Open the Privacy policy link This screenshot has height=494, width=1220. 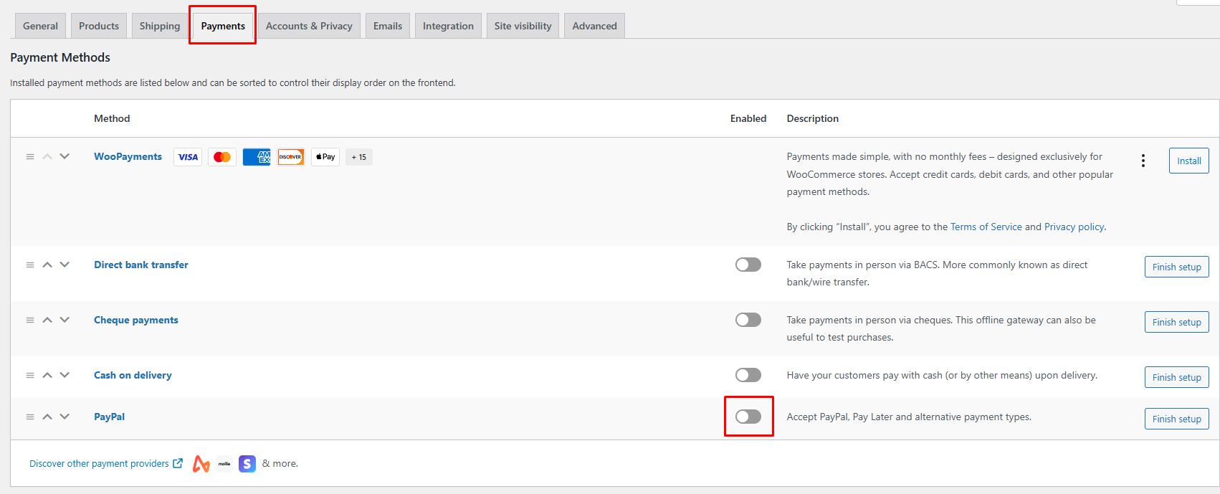pos(1074,227)
